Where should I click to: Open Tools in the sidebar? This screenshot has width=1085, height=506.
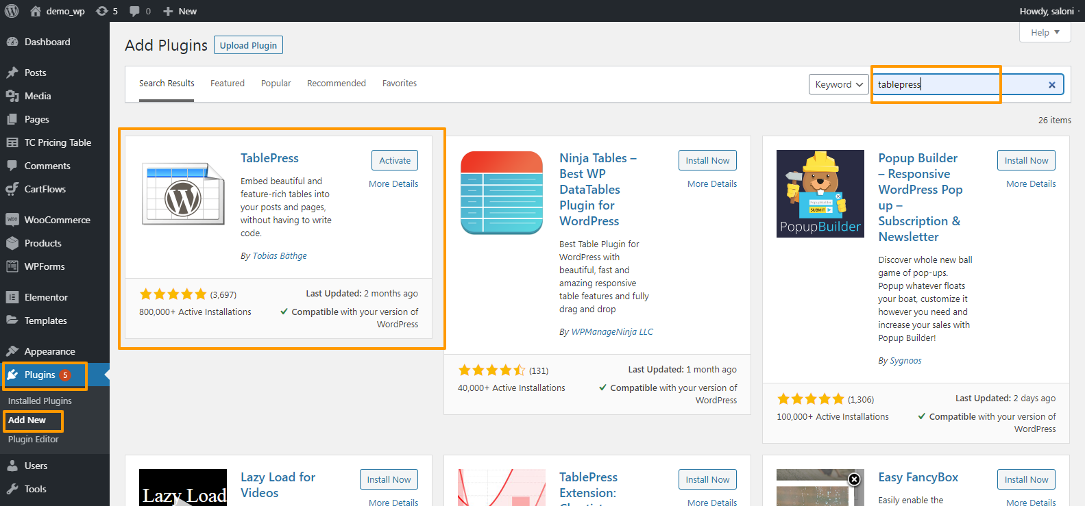point(35,489)
